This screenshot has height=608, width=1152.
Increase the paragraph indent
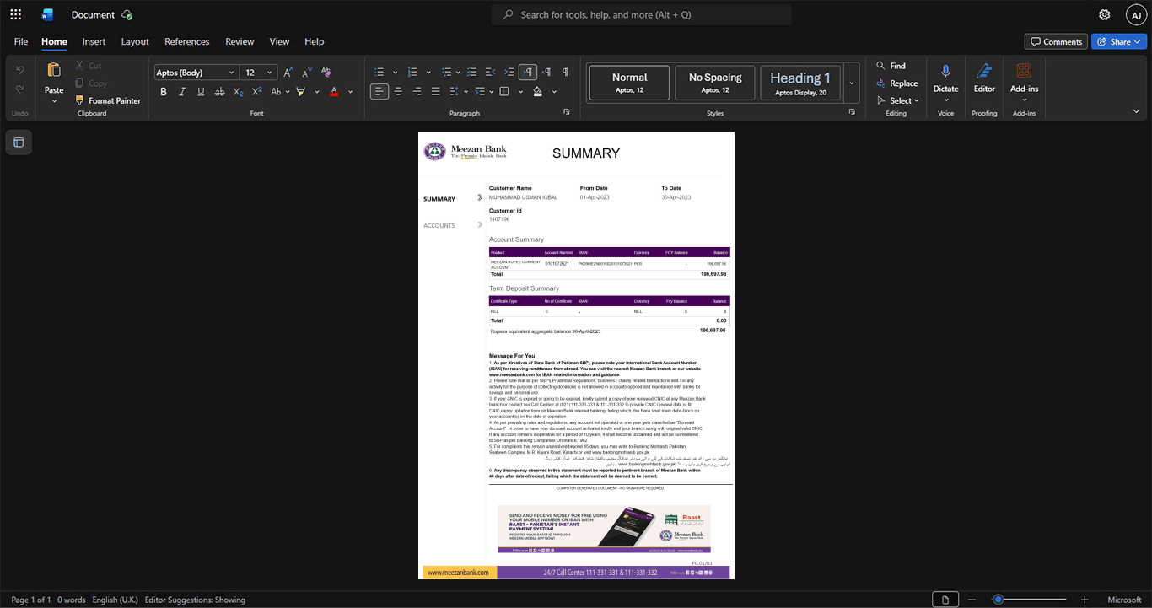coord(509,73)
